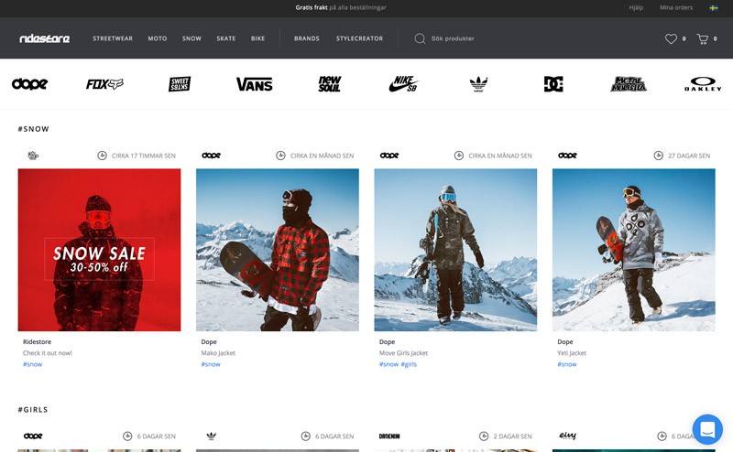Select the Metal Mulisha brand logo

629,84
